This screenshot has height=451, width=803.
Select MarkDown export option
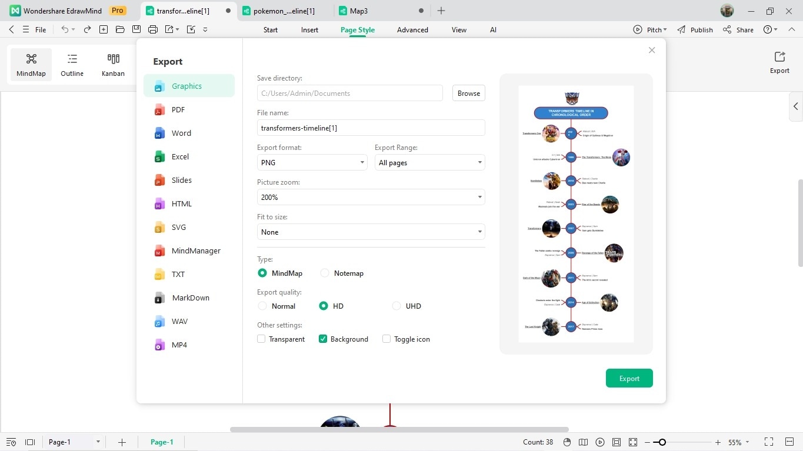[x=189, y=298]
